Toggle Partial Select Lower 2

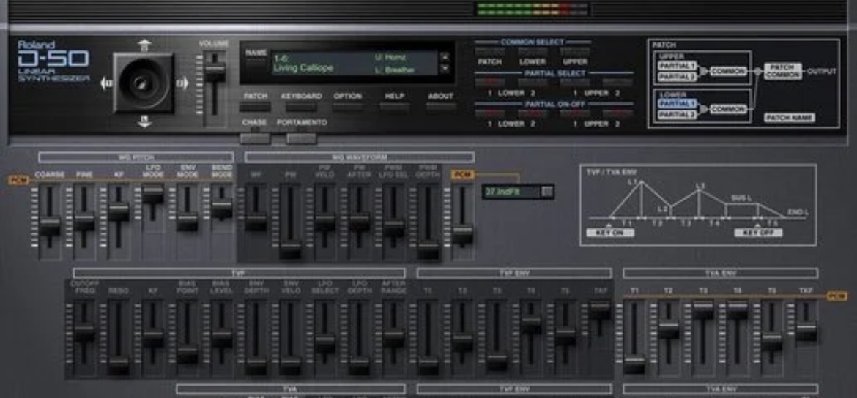coord(533,83)
